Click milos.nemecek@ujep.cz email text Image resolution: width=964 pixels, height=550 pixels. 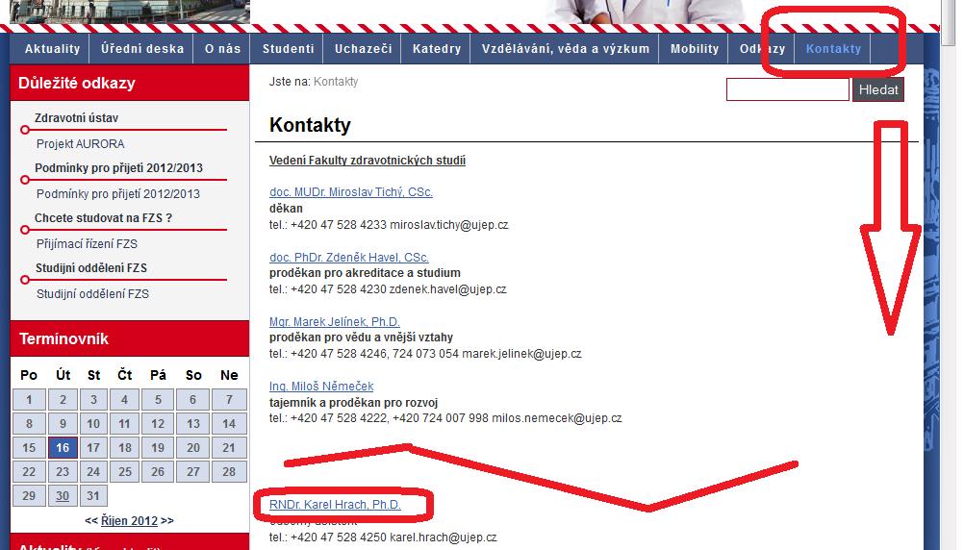pos(556,418)
